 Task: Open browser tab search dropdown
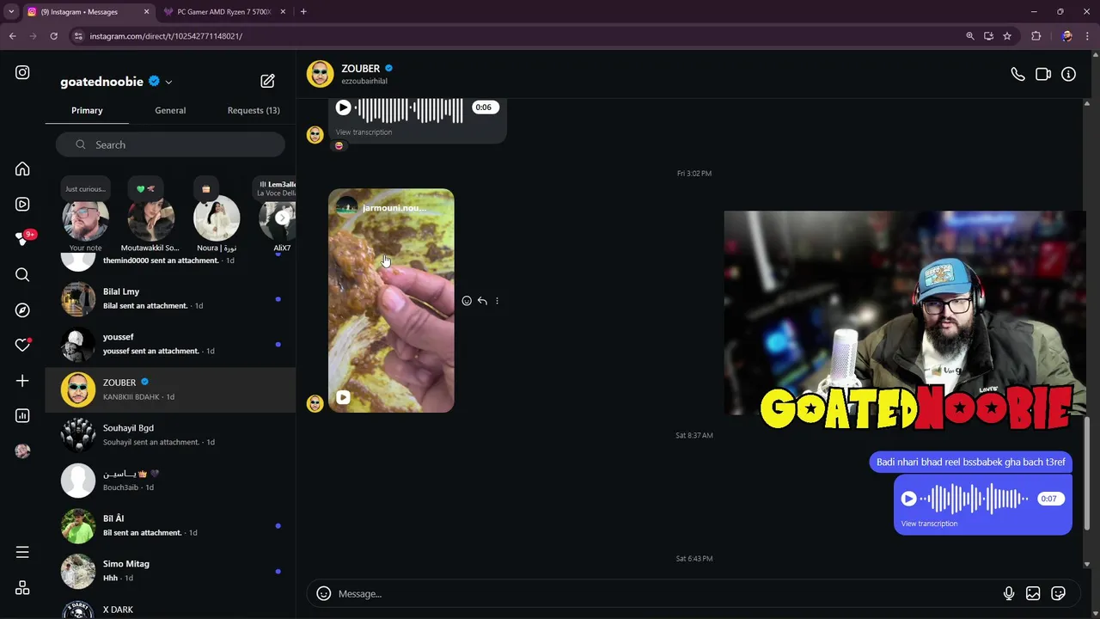[x=11, y=12]
